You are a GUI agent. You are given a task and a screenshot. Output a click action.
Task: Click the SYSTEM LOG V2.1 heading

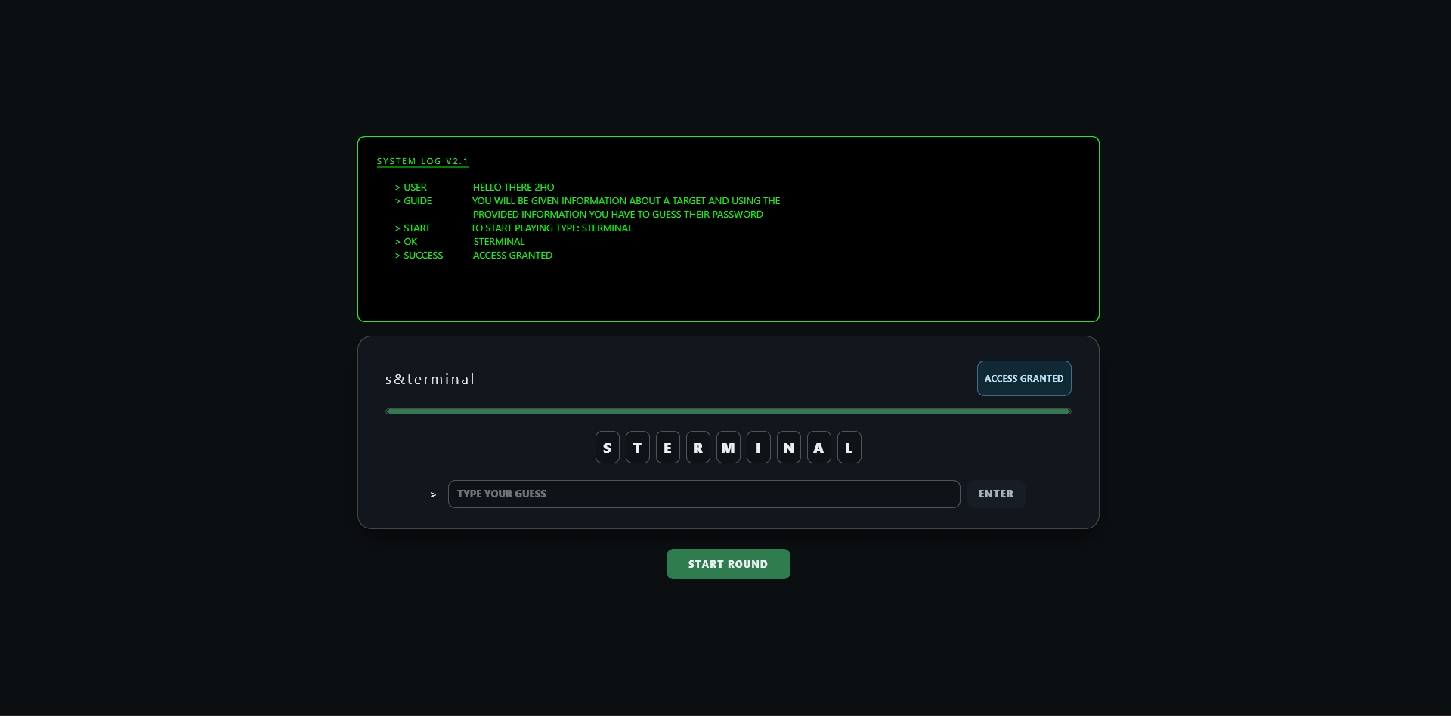pyautogui.click(x=422, y=161)
